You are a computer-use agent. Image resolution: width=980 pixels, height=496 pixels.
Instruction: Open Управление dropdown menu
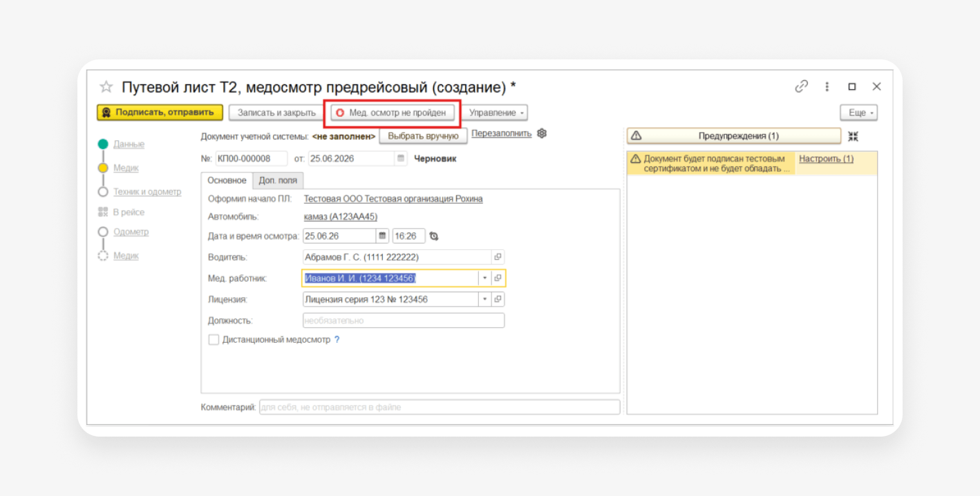(x=496, y=113)
